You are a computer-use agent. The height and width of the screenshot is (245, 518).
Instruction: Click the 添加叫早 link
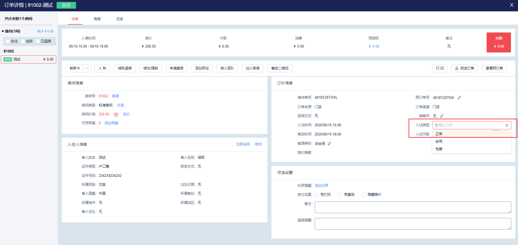click(x=322, y=186)
